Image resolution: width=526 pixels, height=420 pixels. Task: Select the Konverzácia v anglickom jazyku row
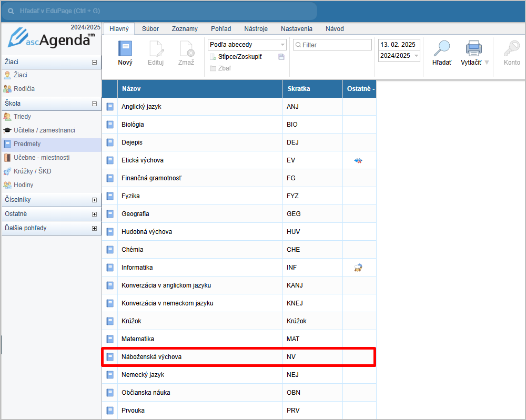click(239, 285)
